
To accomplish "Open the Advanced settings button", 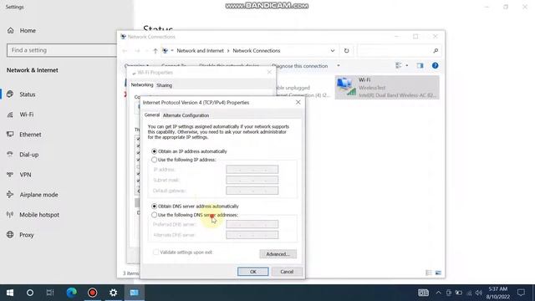I will click(x=278, y=254).
